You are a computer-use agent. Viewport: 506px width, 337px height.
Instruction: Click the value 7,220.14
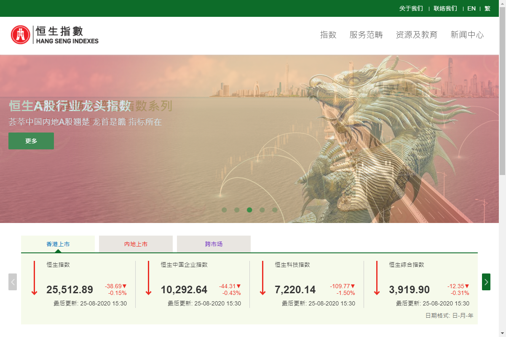(x=295, y=290)
